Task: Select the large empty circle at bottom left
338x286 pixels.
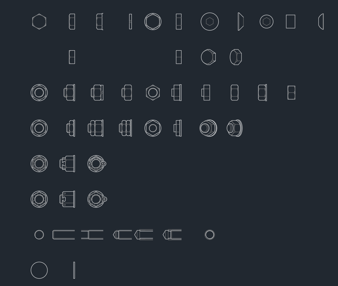Action: click(x=39, y=270)
